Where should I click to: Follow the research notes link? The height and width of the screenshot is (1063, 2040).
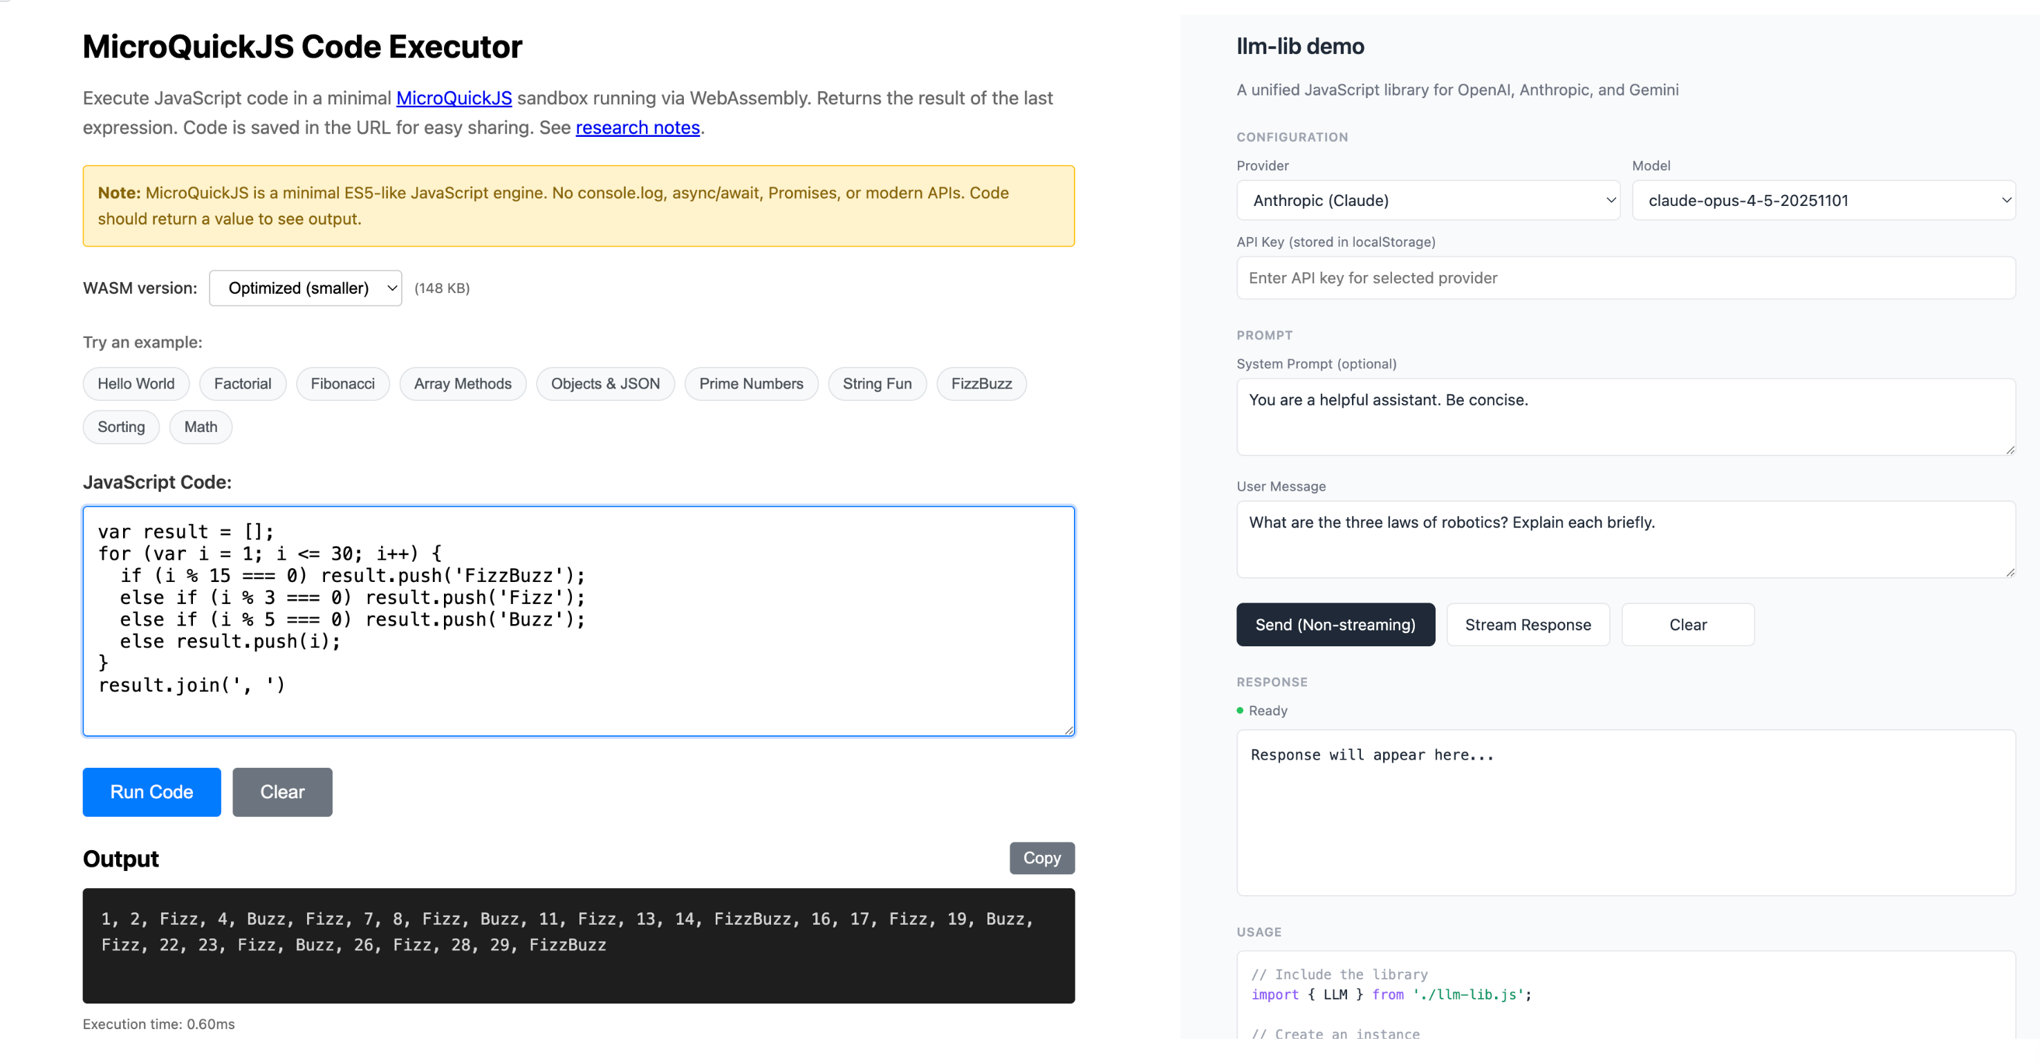coord(638,127)
